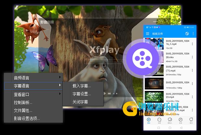Click the purple film reel app logo
This screenshot has height=135, width=201.
142,59
